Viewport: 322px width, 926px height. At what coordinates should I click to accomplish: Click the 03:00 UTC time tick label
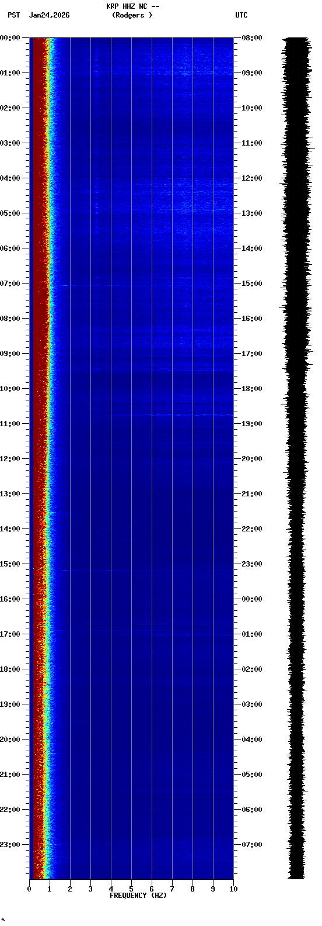[x=252, y=704]
